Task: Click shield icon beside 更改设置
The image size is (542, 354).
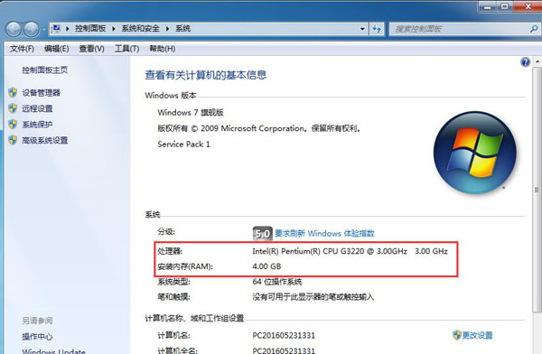Action: pyautogui.click(x=457, y=335)
